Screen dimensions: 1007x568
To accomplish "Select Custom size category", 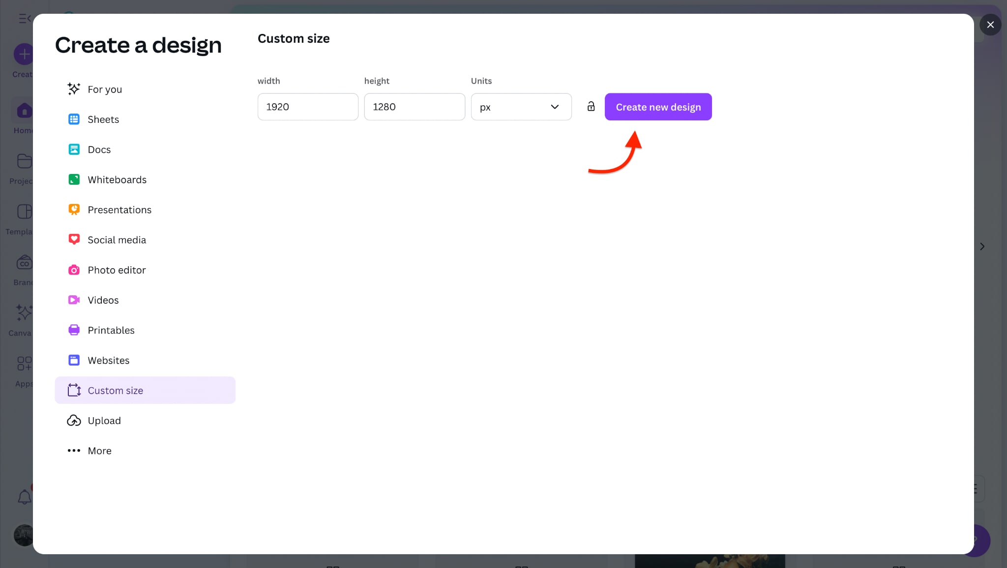I will (x=145, y=390).
